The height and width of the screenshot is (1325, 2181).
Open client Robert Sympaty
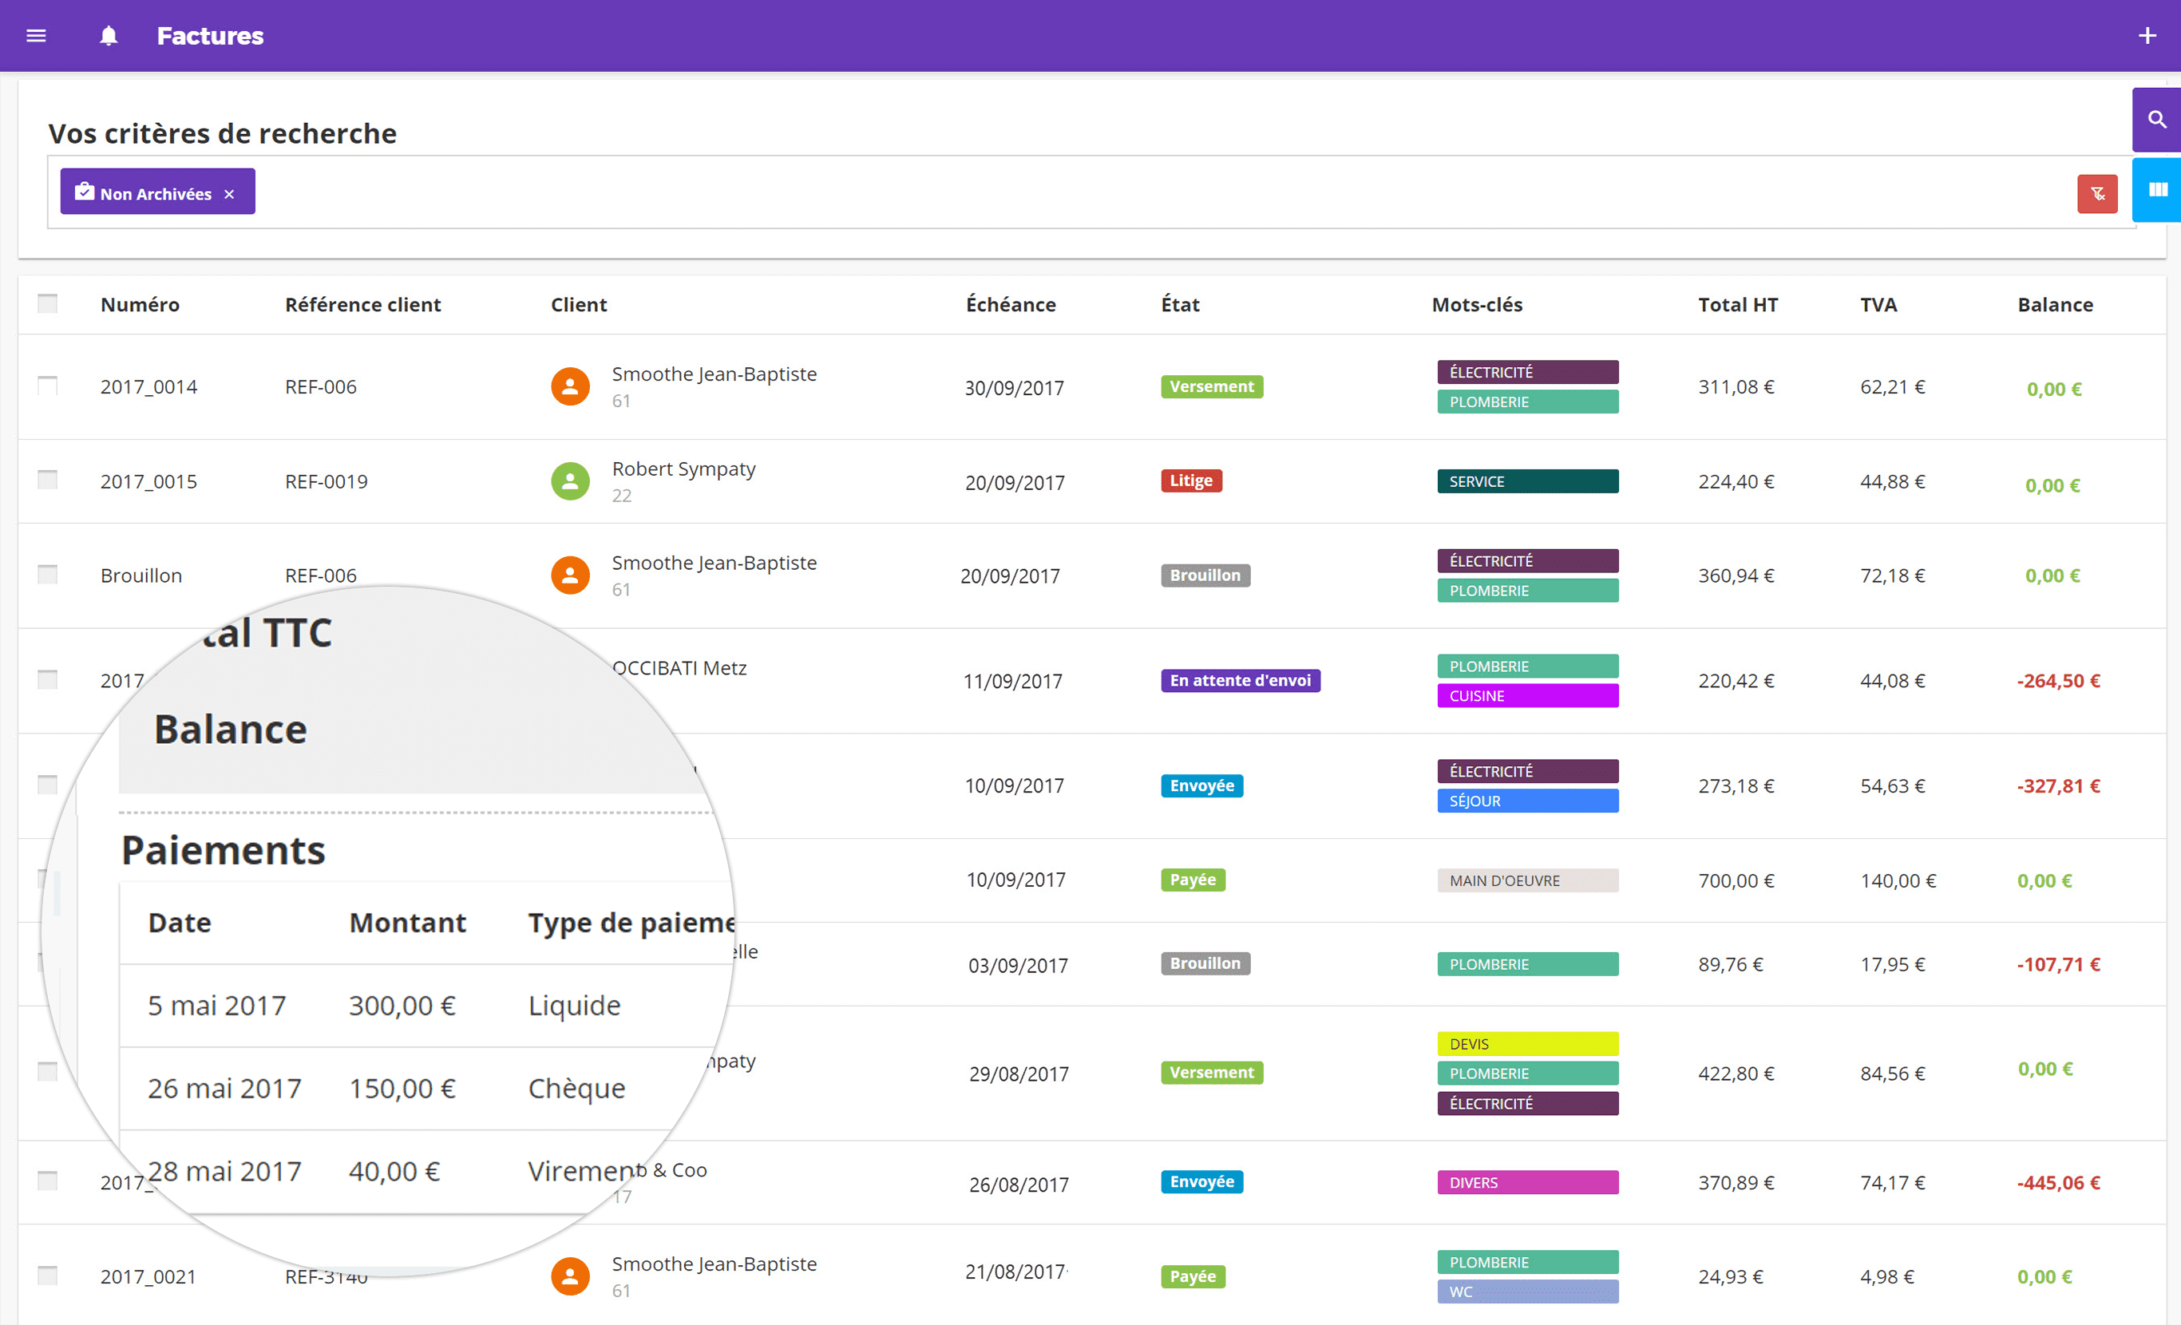[x=683, y=469]
